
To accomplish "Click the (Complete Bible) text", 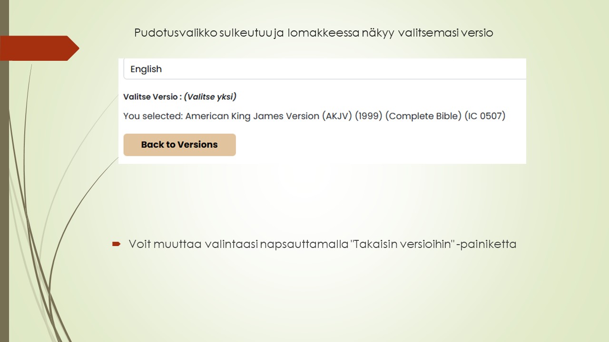I will (423, 116).
